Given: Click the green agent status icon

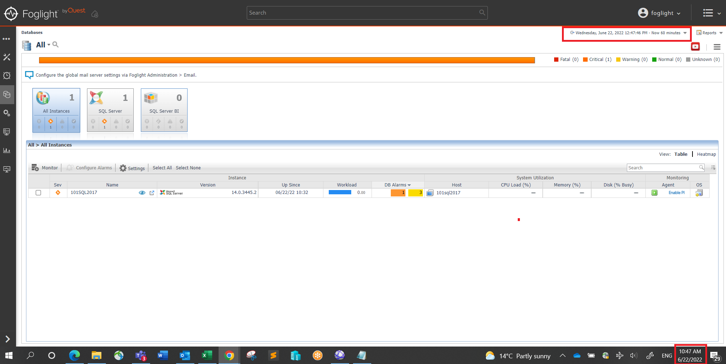Looking at the screenshot, I should pos(654,193).
